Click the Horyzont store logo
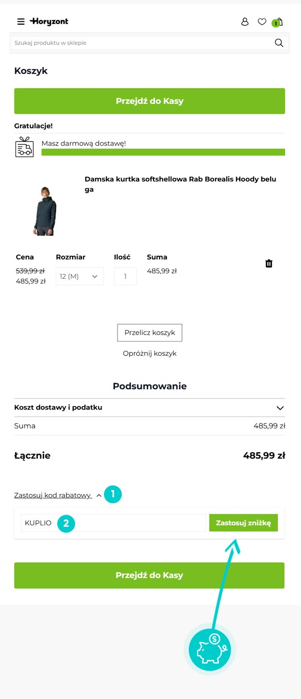The height and width of the screenshot is (699, 301). point(50,21)
